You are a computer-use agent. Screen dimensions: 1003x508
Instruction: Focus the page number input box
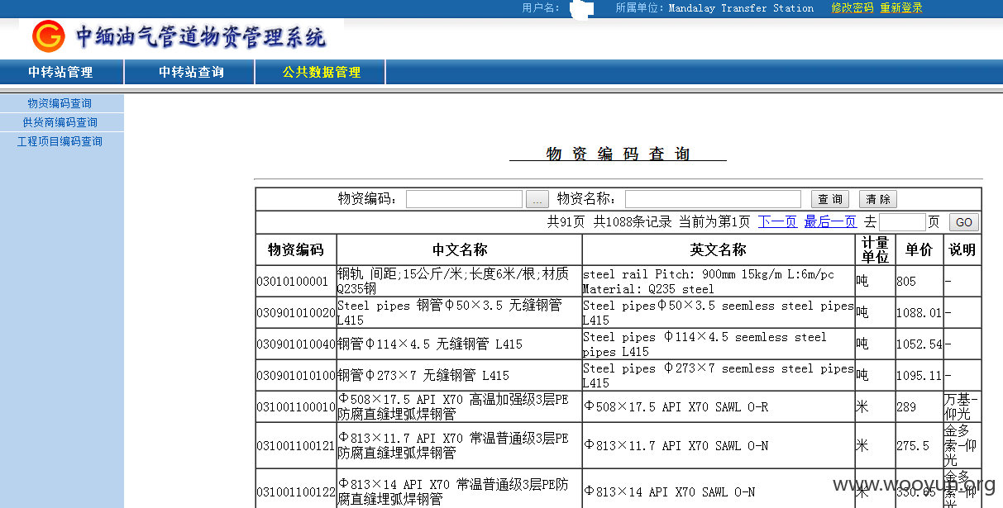902,222
